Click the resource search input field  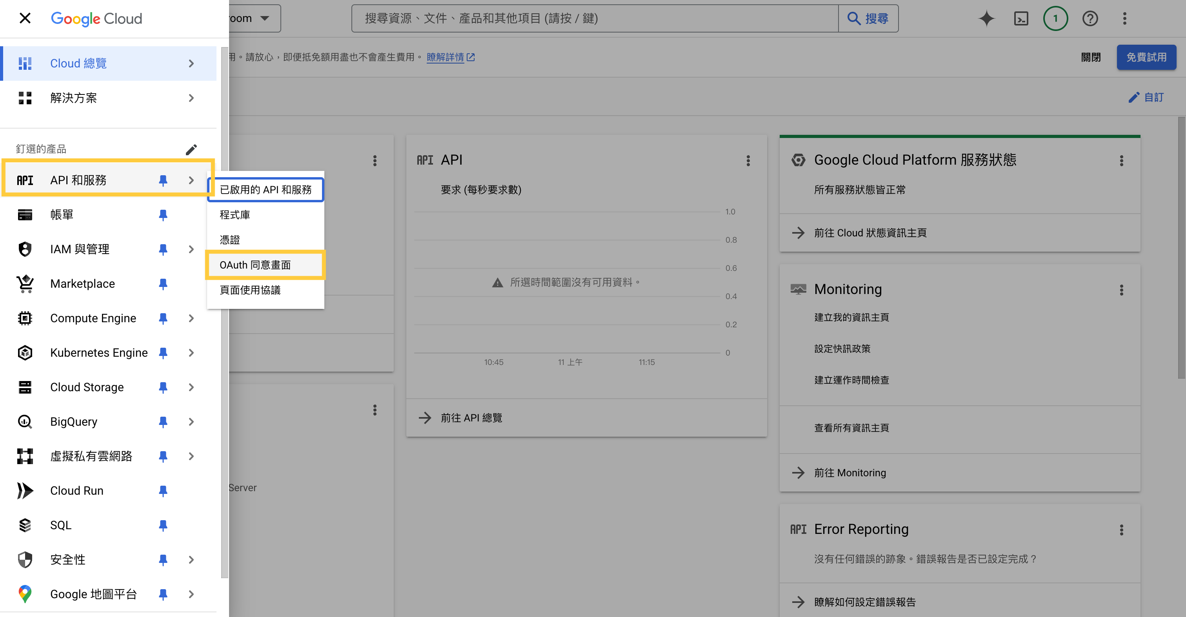click(x=594, y=18)
